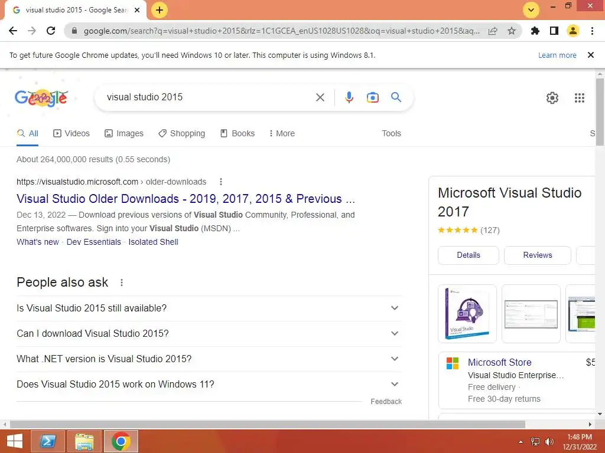The width and height of the screenshot is (605, 453).
Task: Open the Chrome three-dot menu
Action: tap(592, 31)
